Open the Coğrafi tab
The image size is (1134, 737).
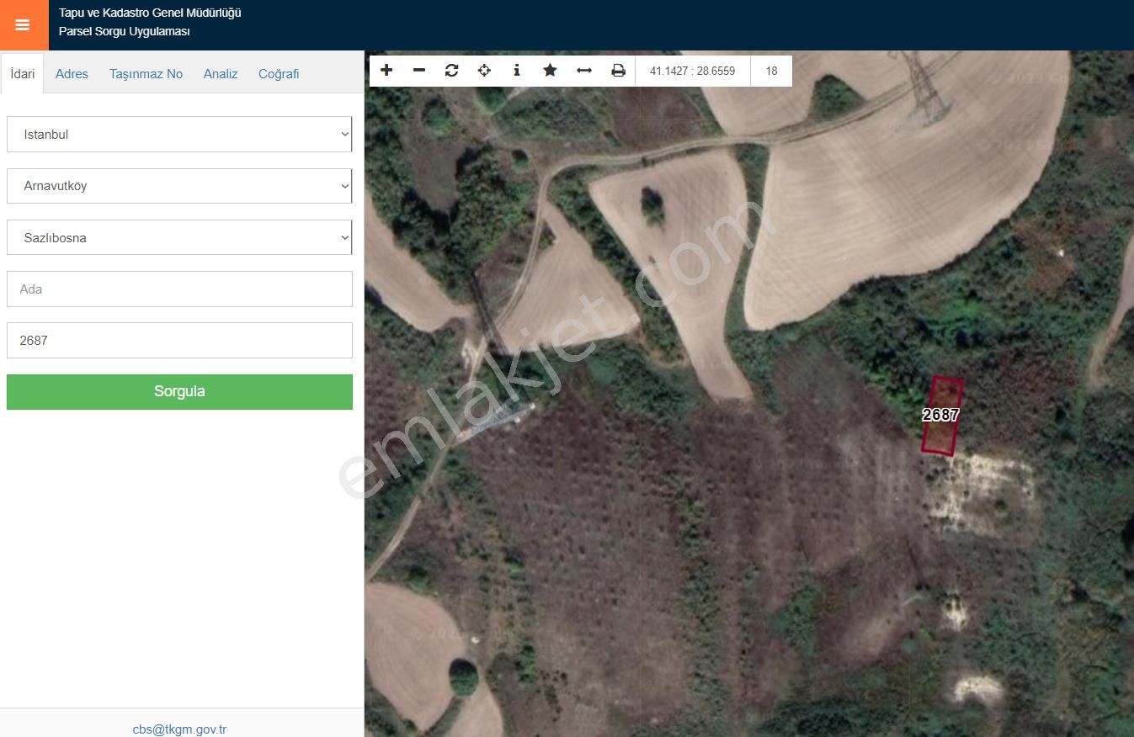pos(279,74)
